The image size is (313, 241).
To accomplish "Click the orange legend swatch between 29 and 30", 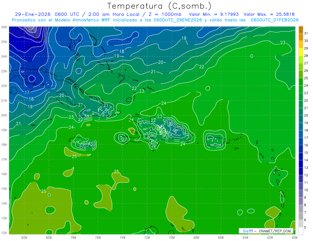I will (301, 44).
